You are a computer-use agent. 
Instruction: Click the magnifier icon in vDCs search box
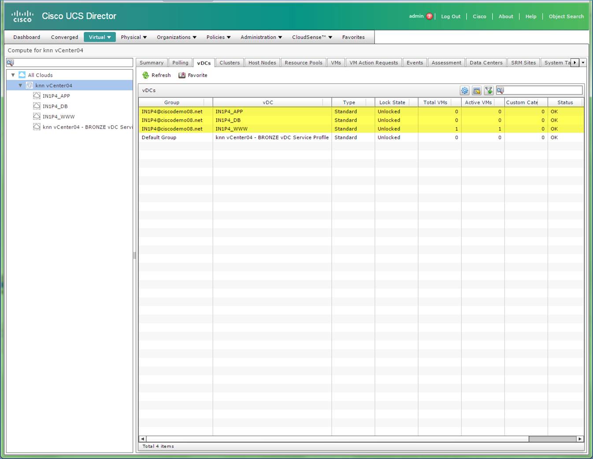coord(500,90)
